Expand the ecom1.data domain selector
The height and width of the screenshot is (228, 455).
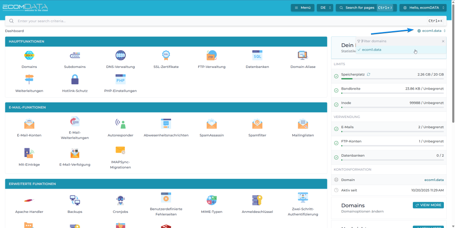pos(431,31)
